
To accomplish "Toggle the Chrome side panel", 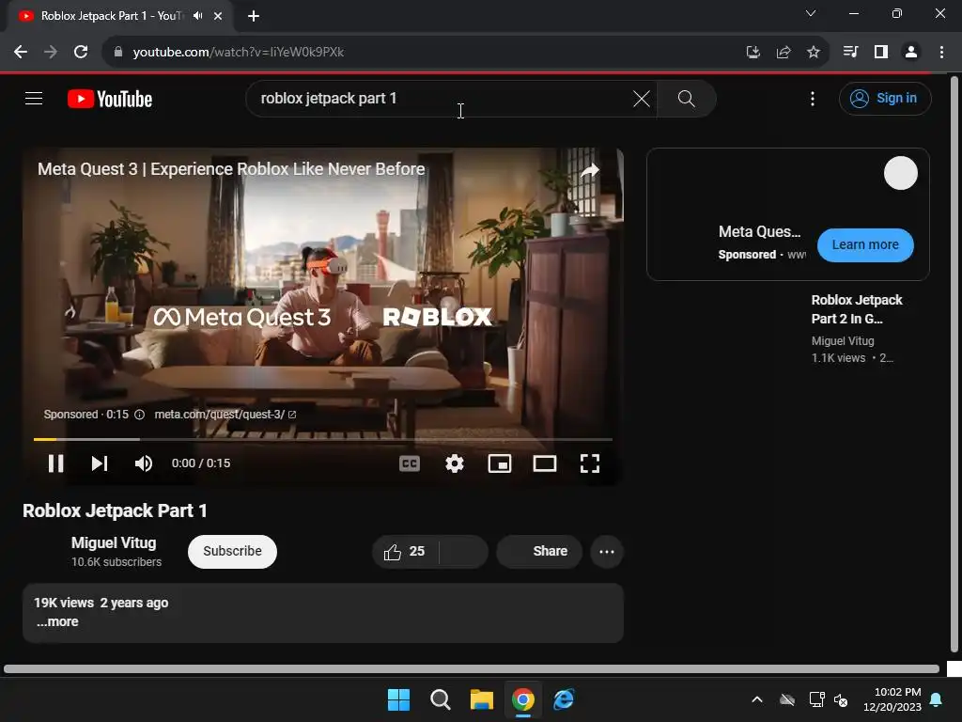I will click(881, 53).
